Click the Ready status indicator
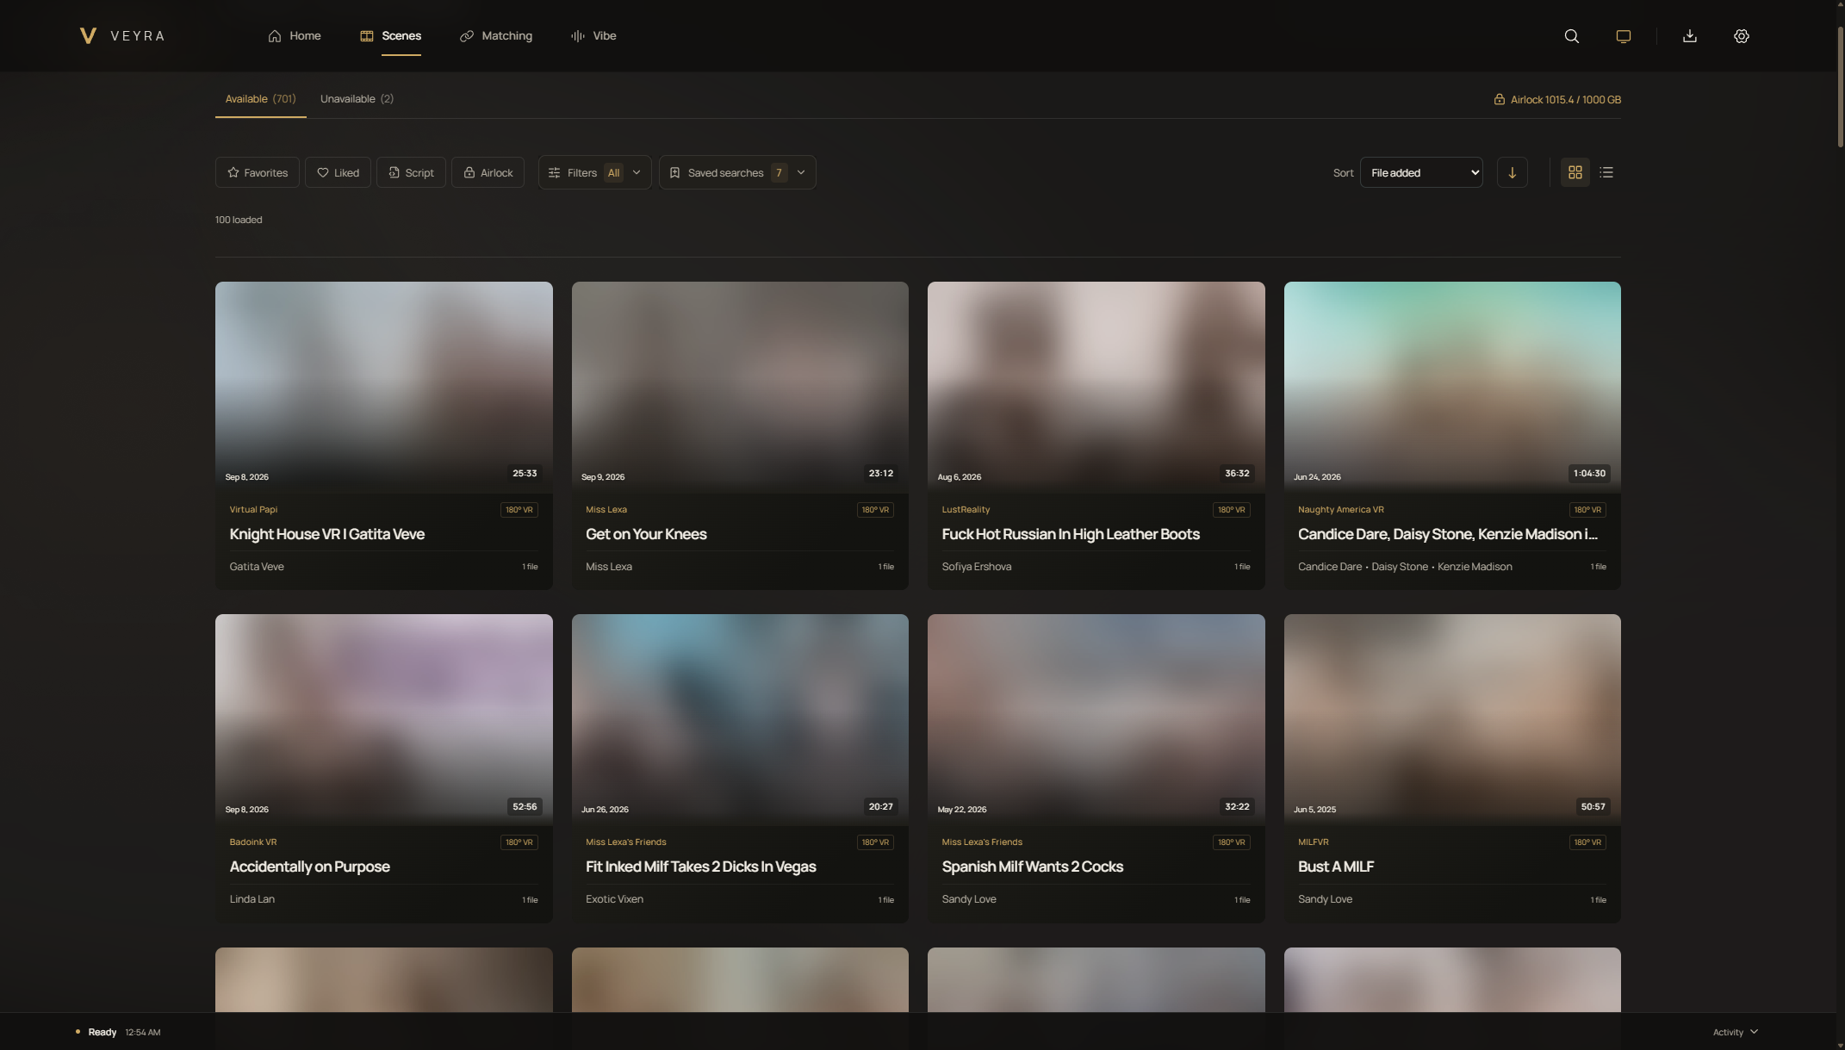 (x=96, y=1032)
